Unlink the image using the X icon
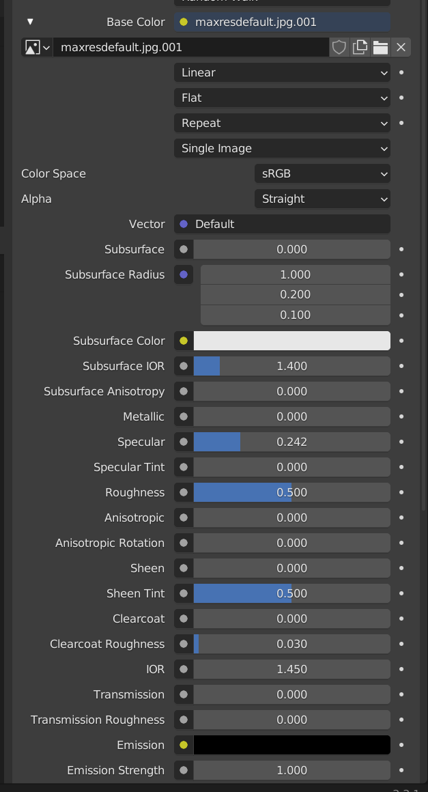428x792 pixels. pyautogui.click(x=401, y=47)
